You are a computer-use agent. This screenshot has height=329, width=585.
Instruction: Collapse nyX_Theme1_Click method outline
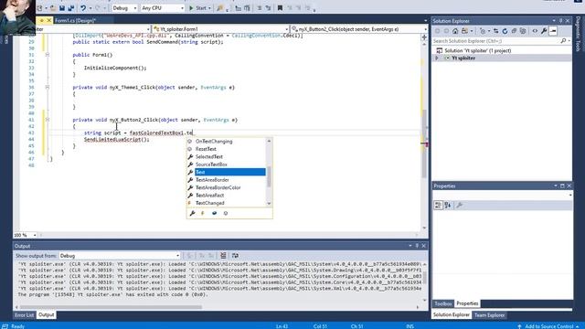(48, 88)
